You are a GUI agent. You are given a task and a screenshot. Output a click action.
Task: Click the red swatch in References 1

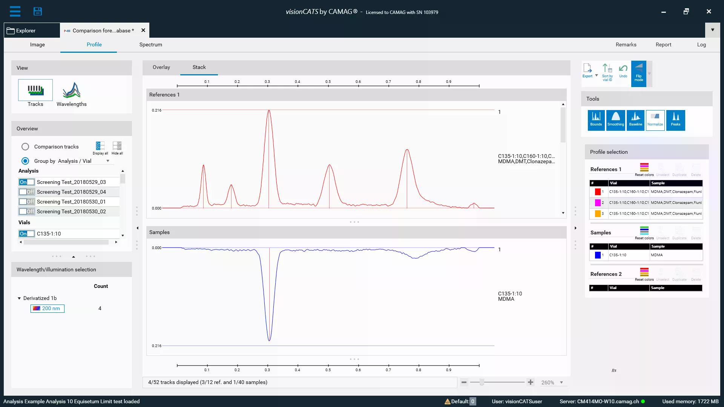click(598, 192)
